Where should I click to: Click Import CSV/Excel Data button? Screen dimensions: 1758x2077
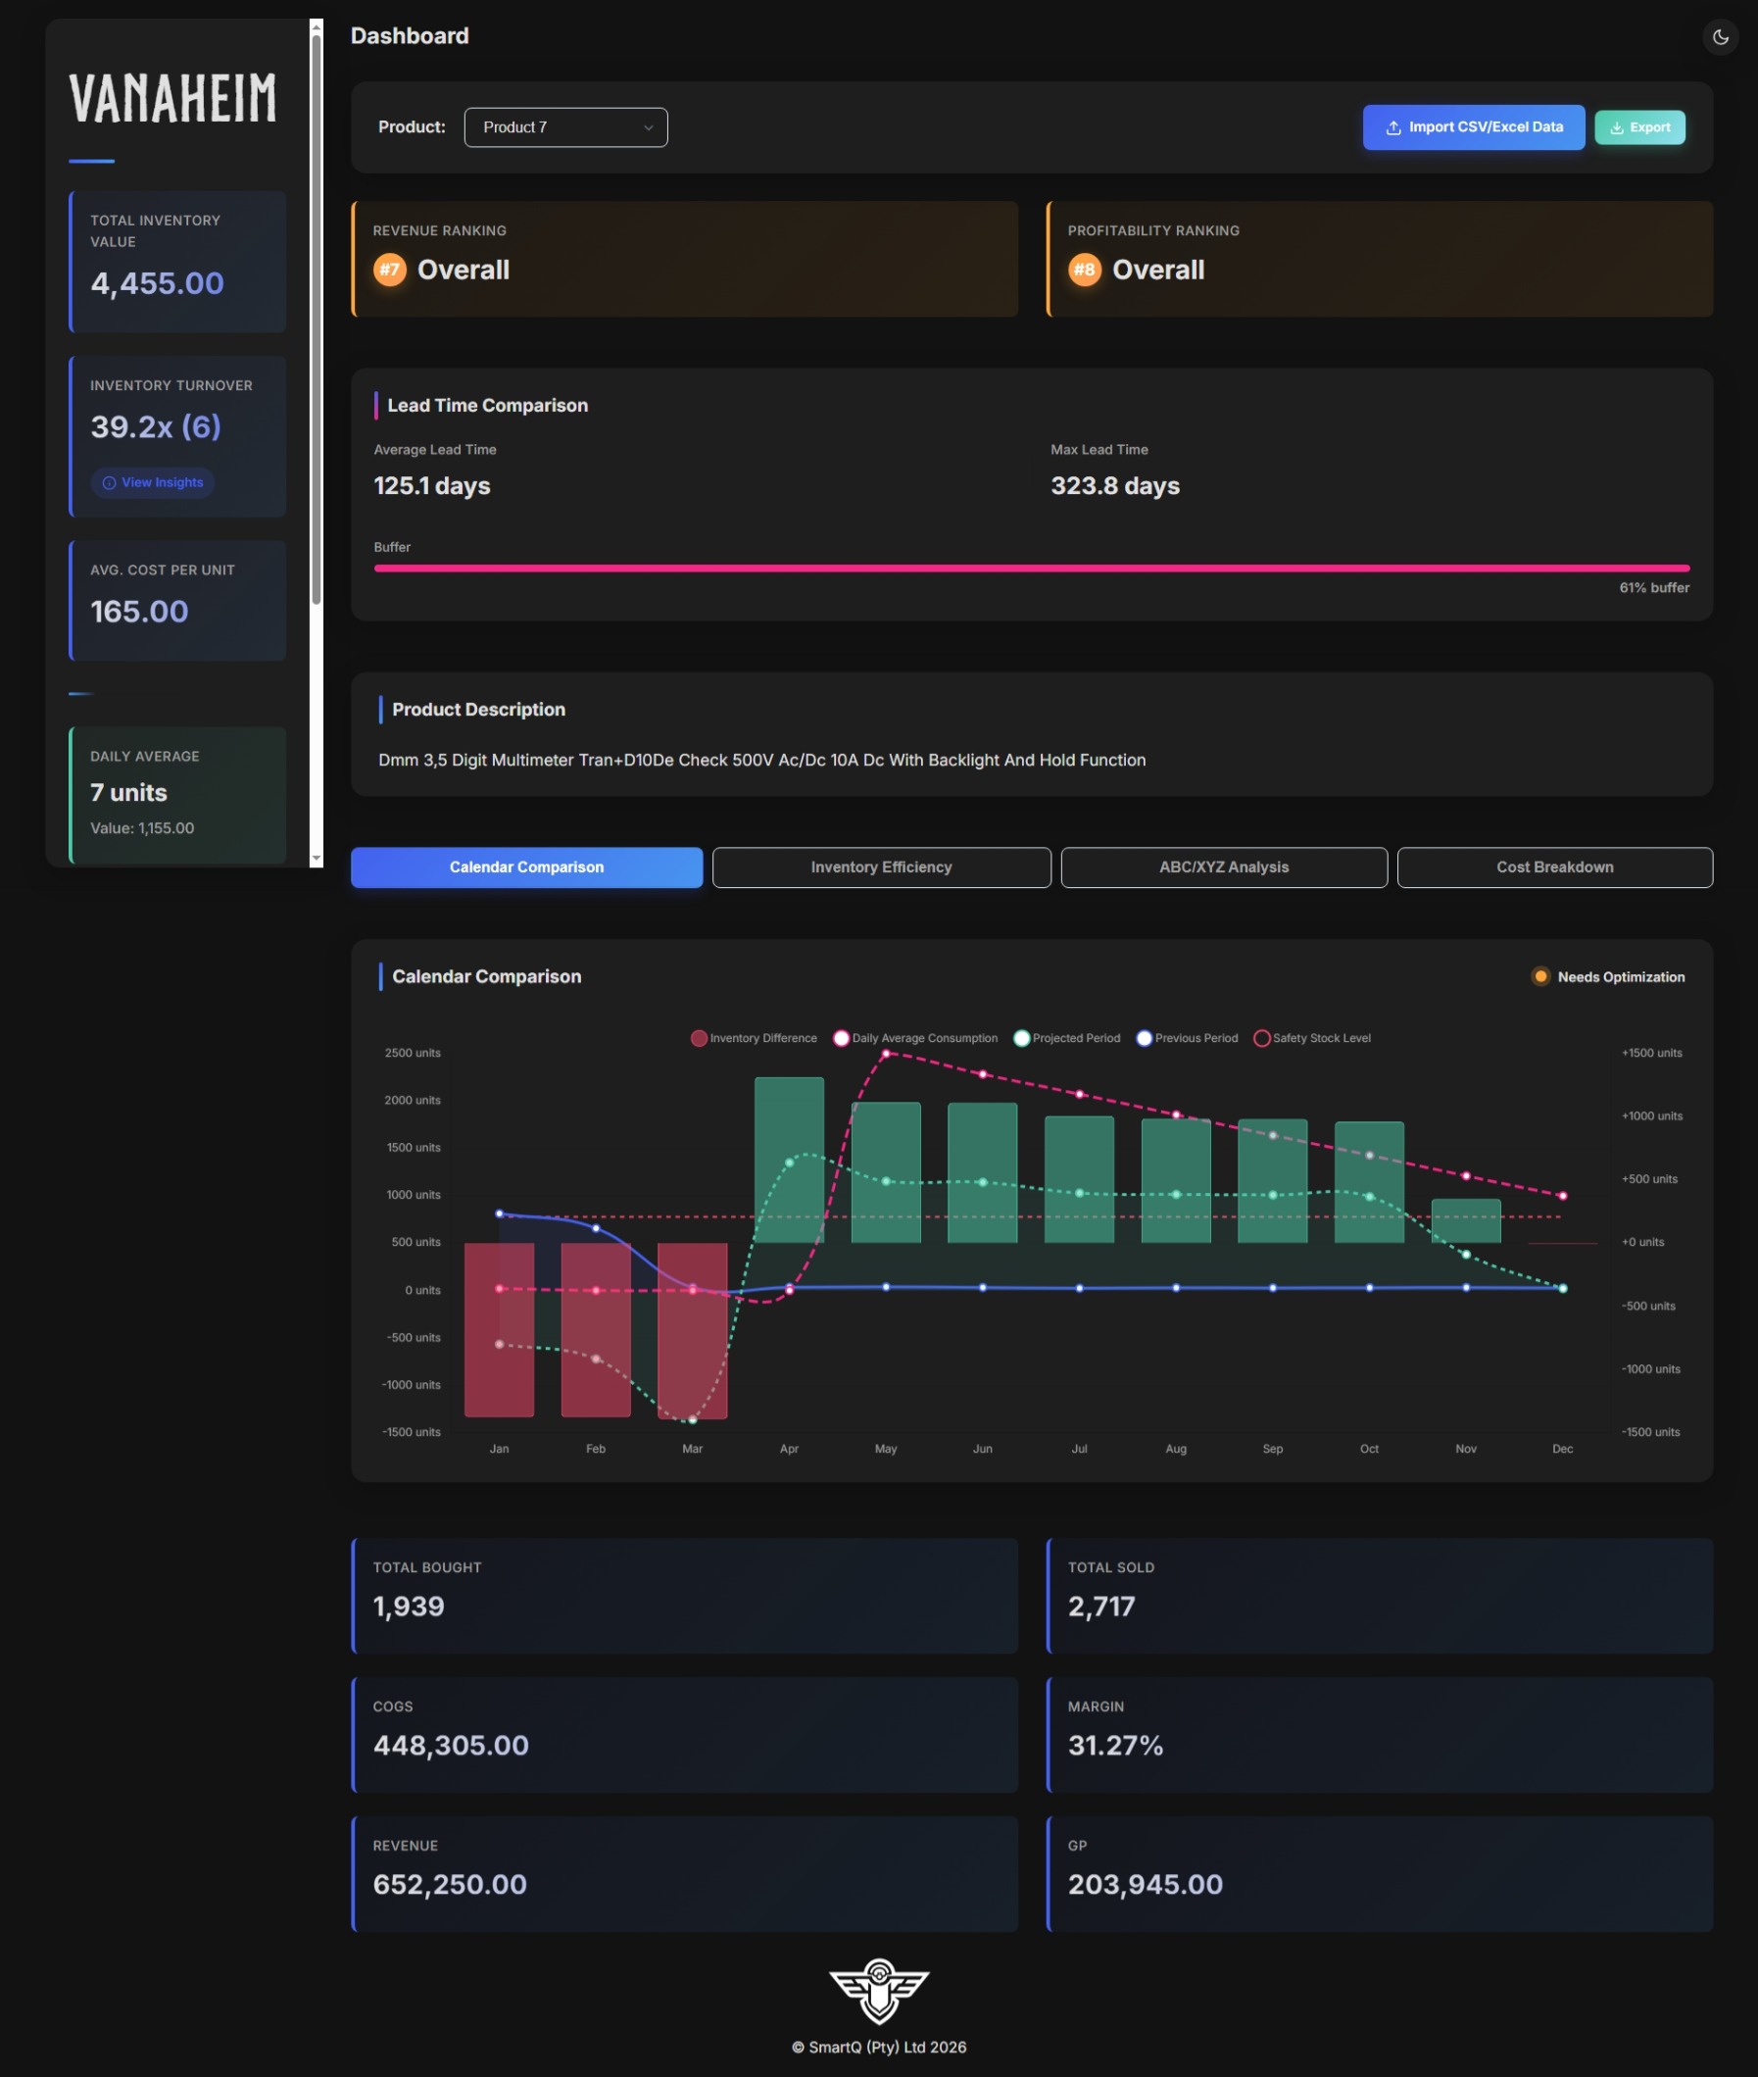1474,127
